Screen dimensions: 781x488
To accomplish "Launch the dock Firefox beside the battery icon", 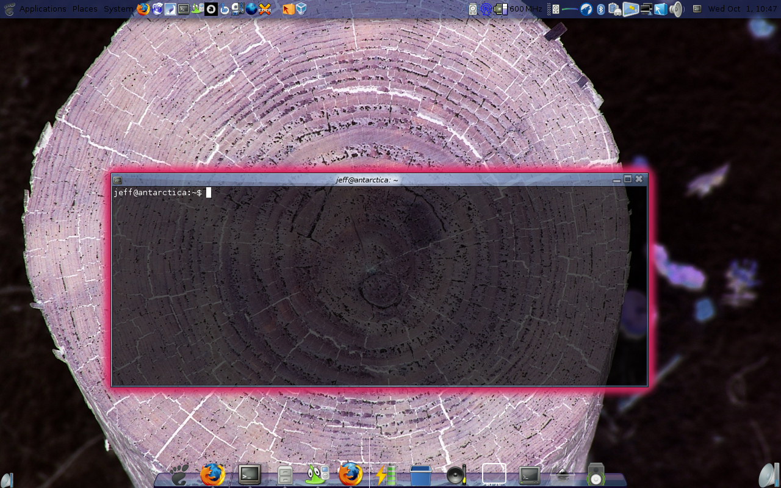I will (x=350, y=474).
